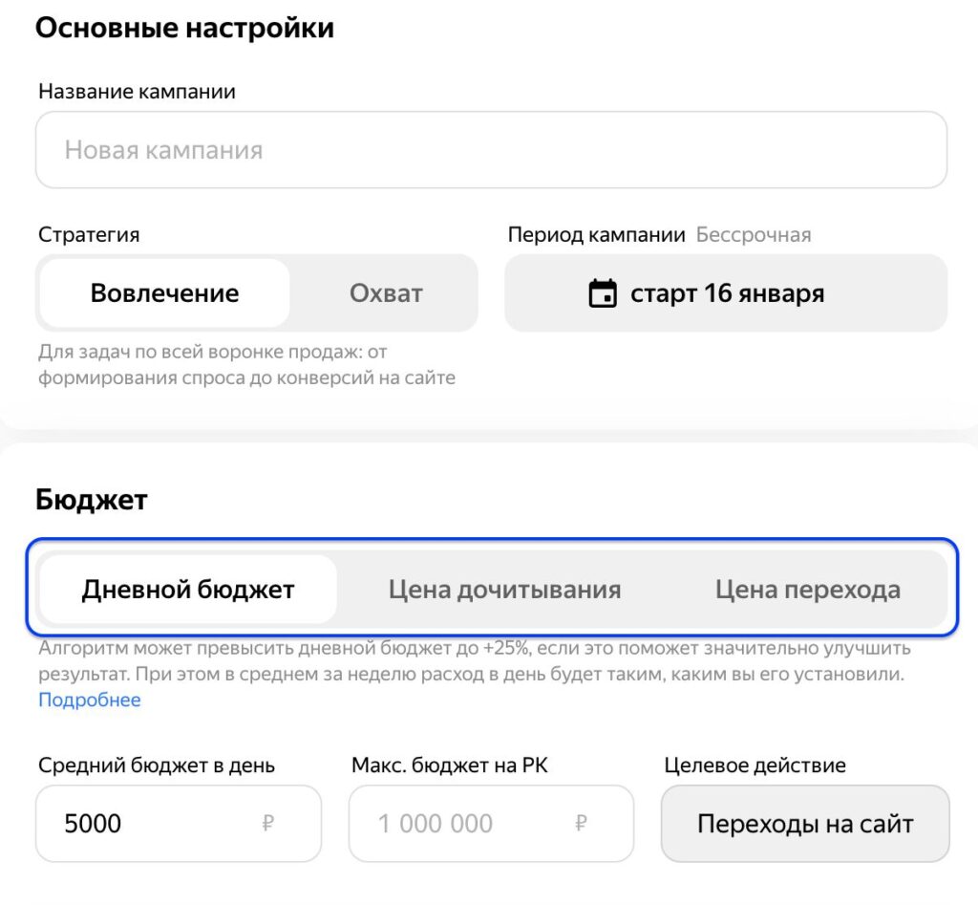Click the Основные настройки heading

tap(184, 28)
